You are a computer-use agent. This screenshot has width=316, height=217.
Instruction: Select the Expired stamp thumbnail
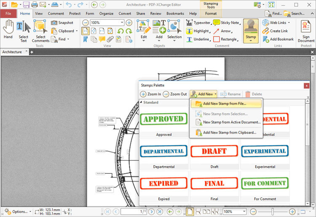[x=163, y=186]
